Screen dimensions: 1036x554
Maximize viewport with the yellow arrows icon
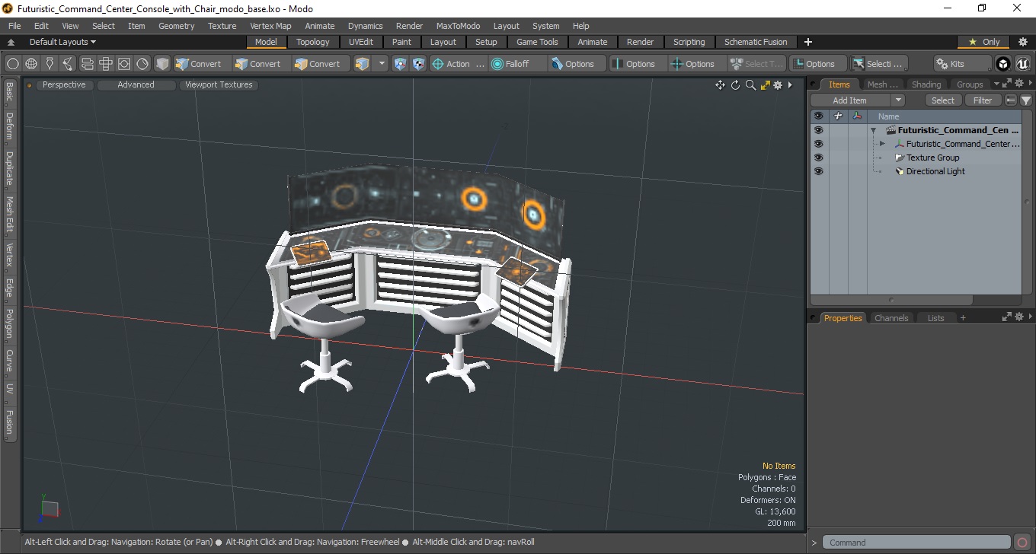click(765, 85)
